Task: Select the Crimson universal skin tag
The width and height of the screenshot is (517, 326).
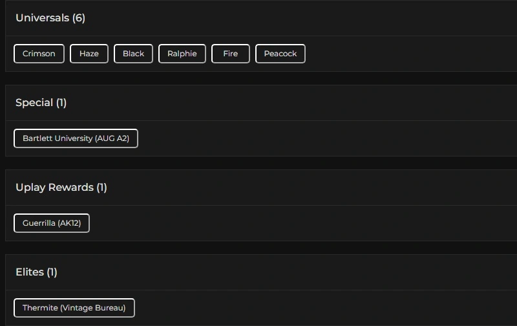Action: coord(39,54)
